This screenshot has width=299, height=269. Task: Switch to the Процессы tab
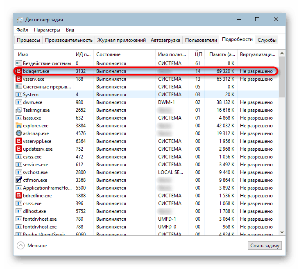28,40
